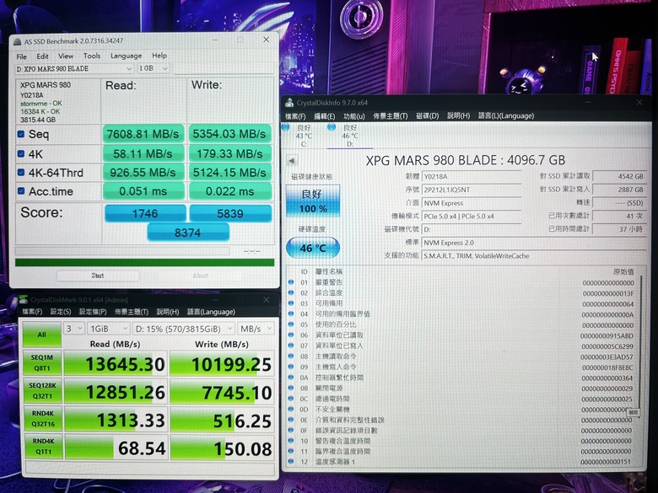
Task: Click firmware field Y0218A
Action: pyautogui.click(x=472, y=176)
